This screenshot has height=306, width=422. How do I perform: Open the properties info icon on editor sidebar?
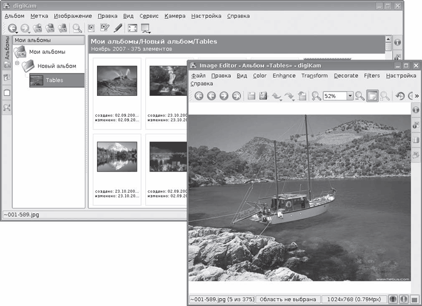pos(415,111)
